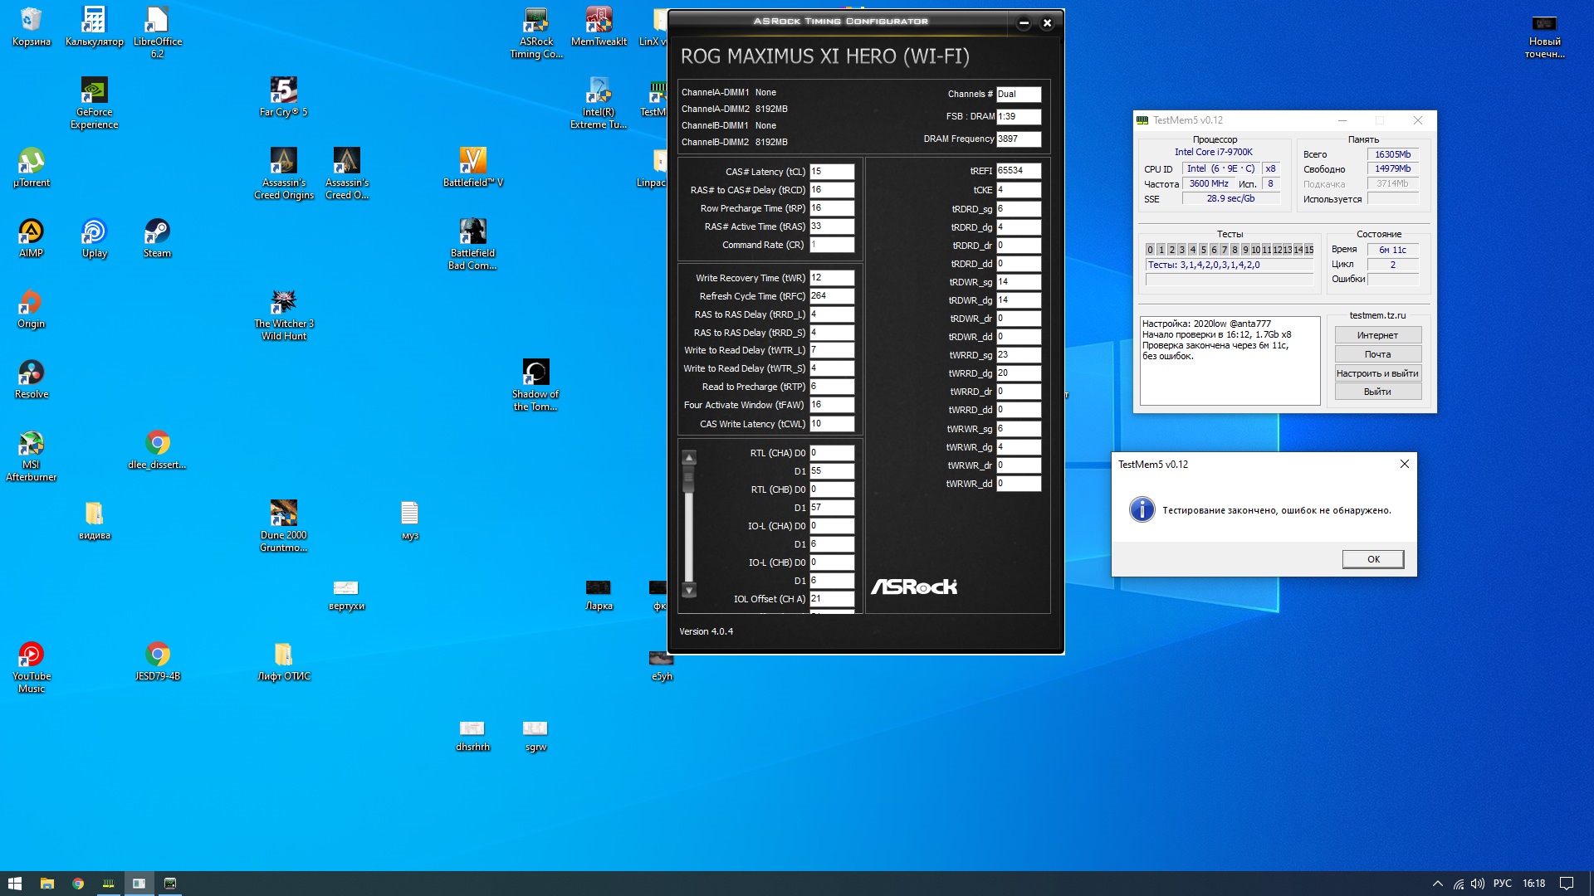Click the Настроить и выйти button
The height and width of the screenshot is (896, 1594).
pyautogui.click(x=1377, y=373)
